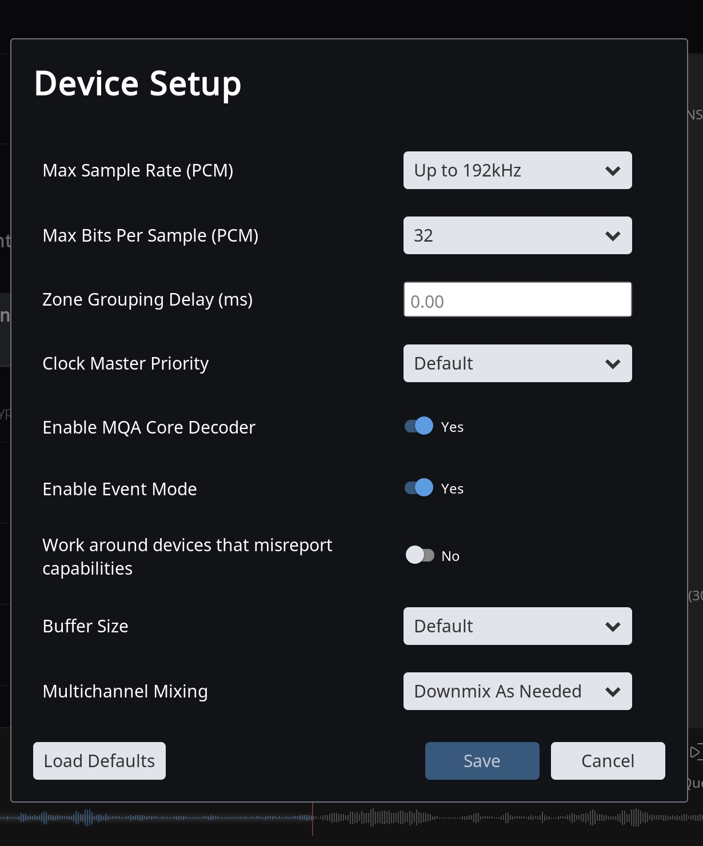Click chevron arrow on Buffer Size

pyautogui.click(x=613, y=627)
